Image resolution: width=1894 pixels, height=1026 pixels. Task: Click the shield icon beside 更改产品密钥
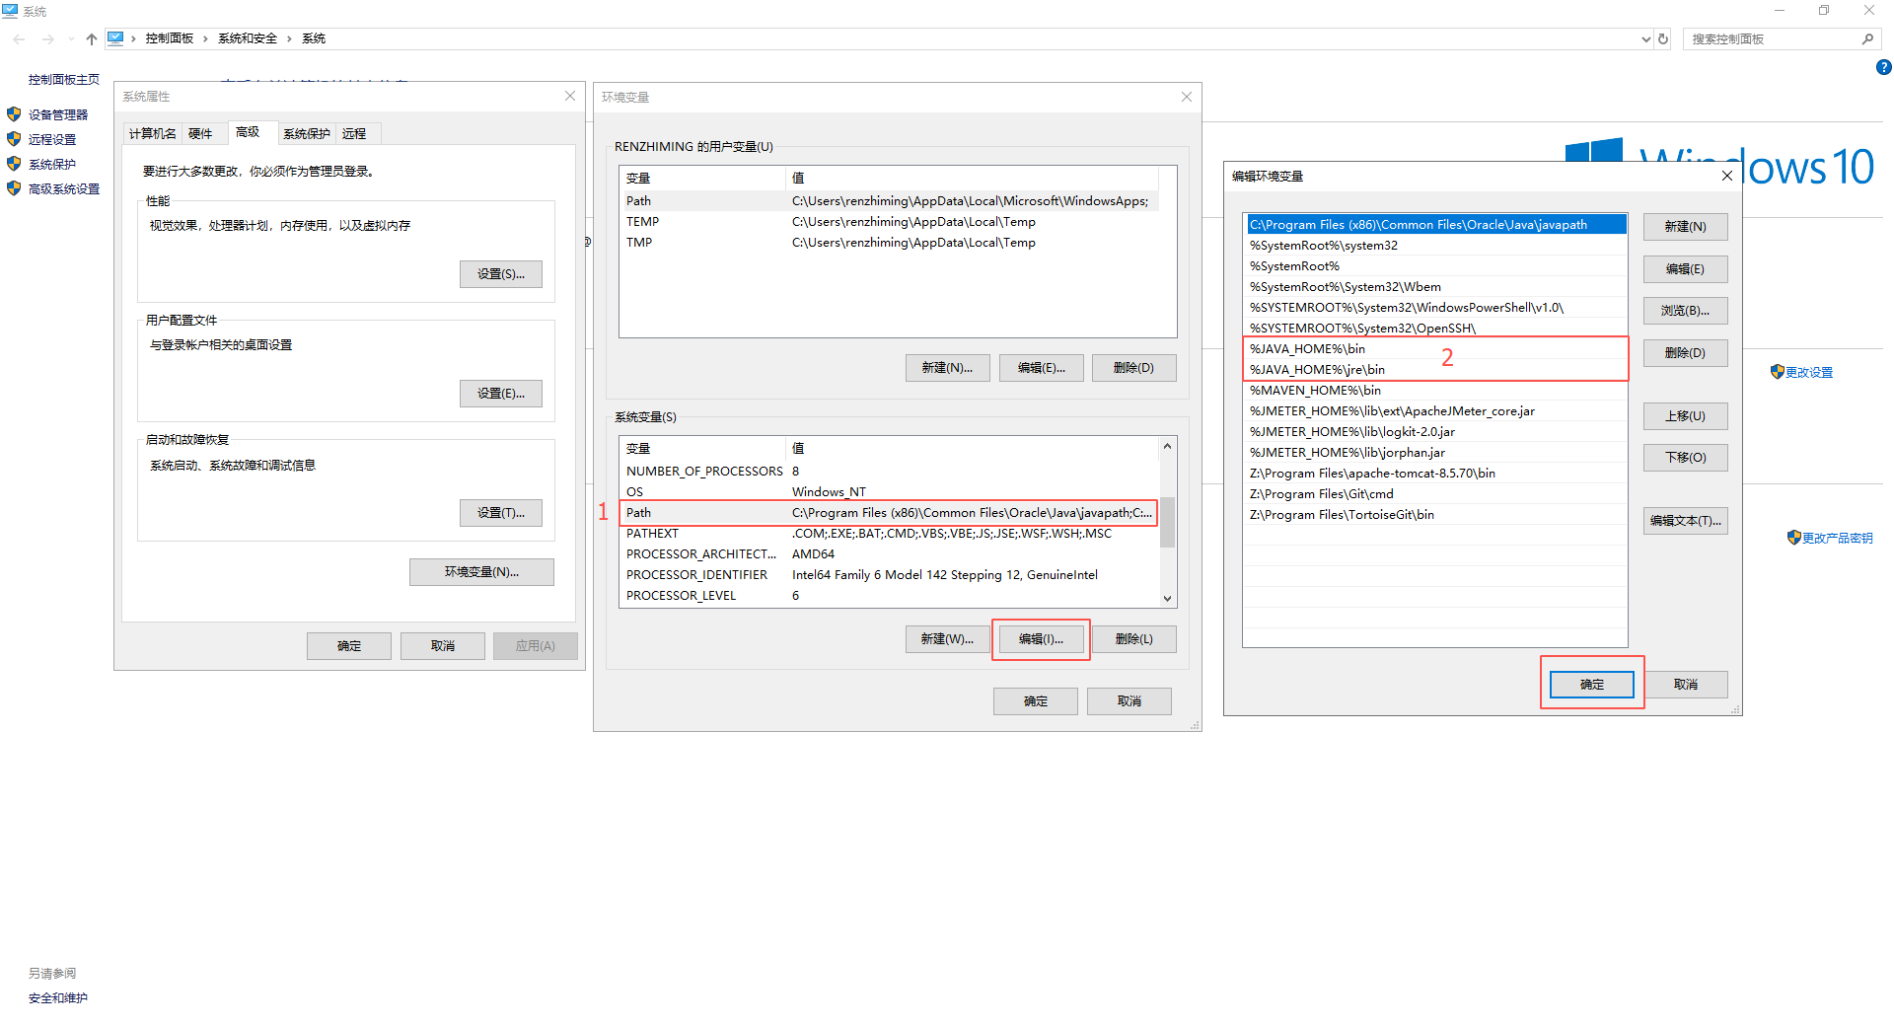(x=1794, y=538)
